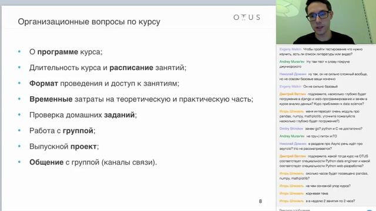This screenshot has width=376, height=211.
Task: Click the message "зачем go? python и C не достаточно?"
Action: click(x=321, y=129)
